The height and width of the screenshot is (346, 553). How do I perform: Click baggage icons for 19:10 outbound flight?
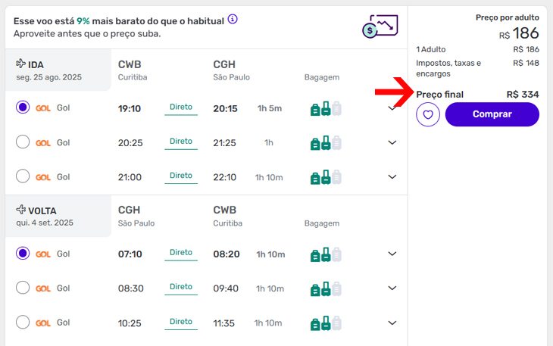pyautogui.click(x=326, y=108)
